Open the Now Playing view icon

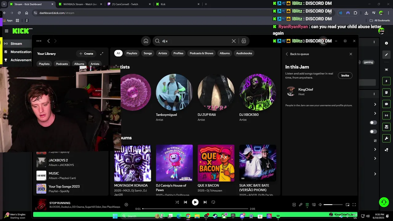(294, 205)
